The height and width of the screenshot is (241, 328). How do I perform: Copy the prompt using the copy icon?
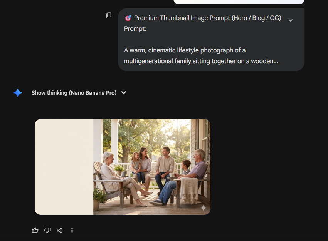click(108, 15)
